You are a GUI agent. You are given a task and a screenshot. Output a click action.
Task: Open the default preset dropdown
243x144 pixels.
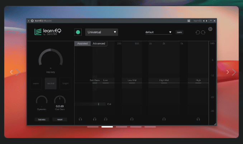158,32
